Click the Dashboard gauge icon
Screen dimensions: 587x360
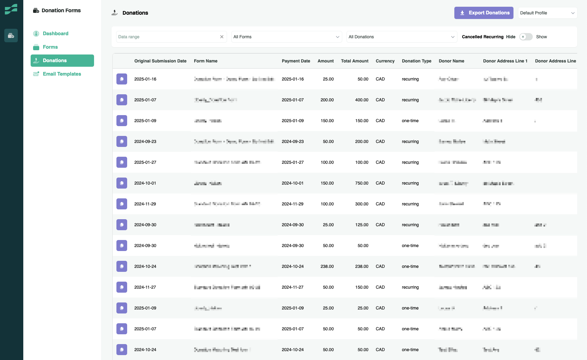click(36, 33)
